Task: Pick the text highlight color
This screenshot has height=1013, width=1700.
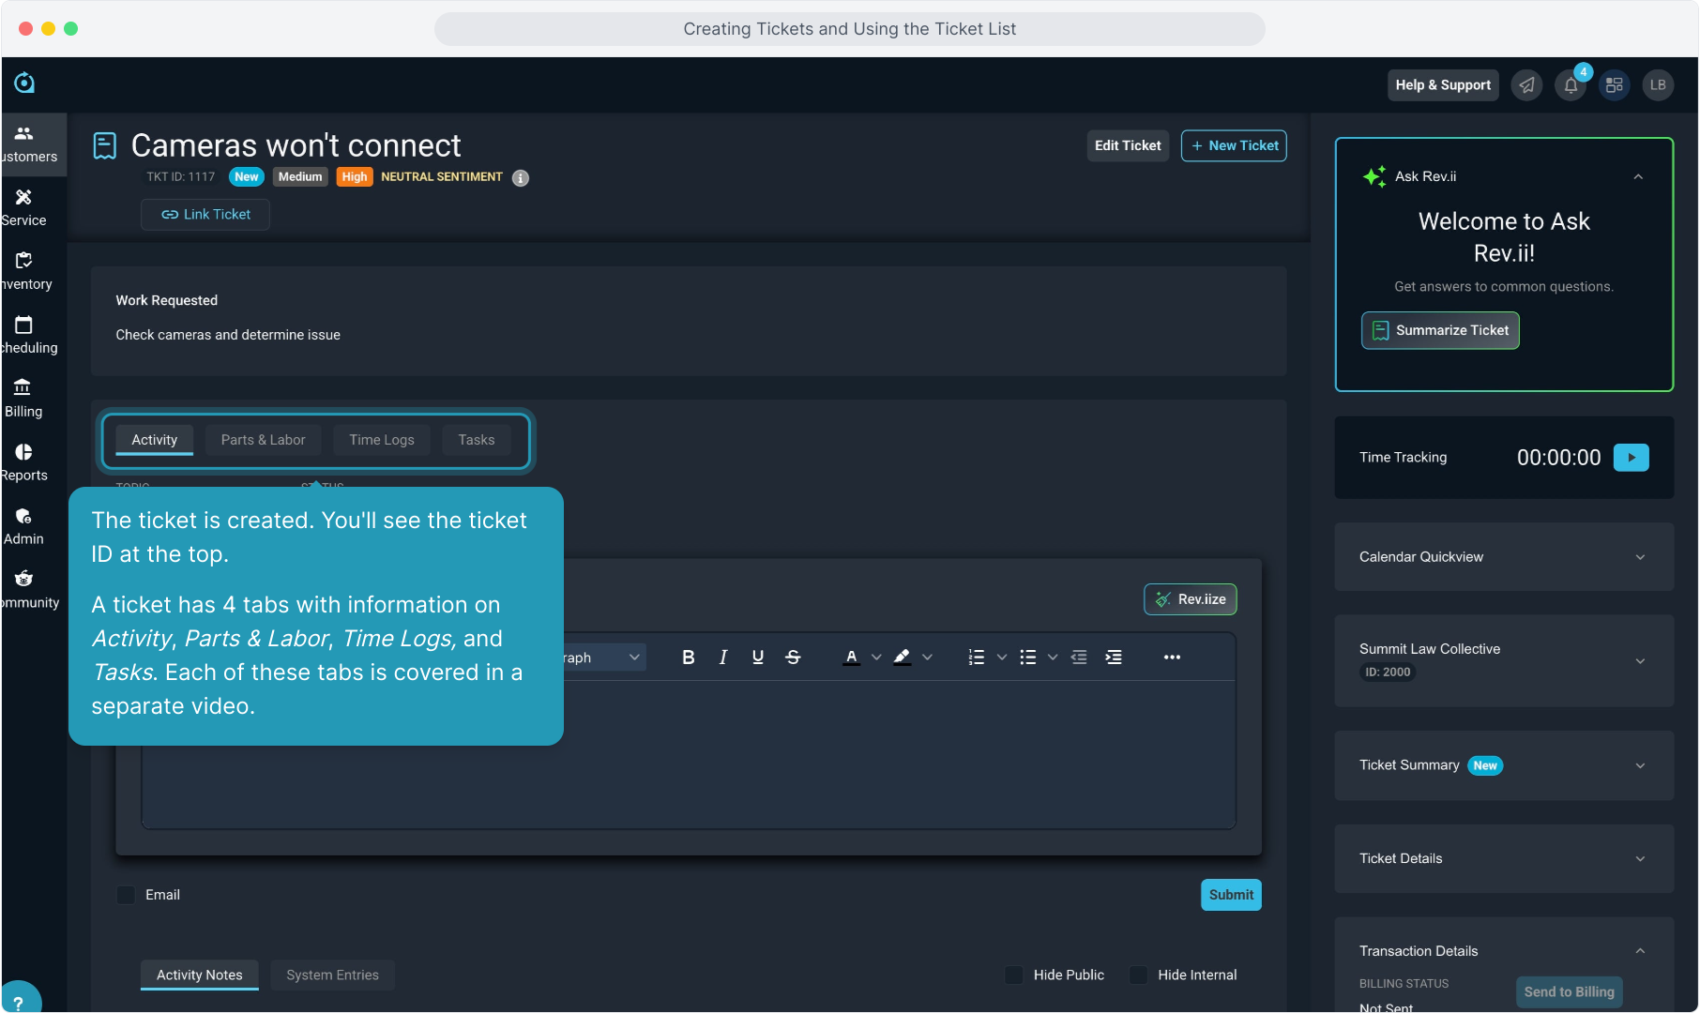Action: (x=903, y=658)
